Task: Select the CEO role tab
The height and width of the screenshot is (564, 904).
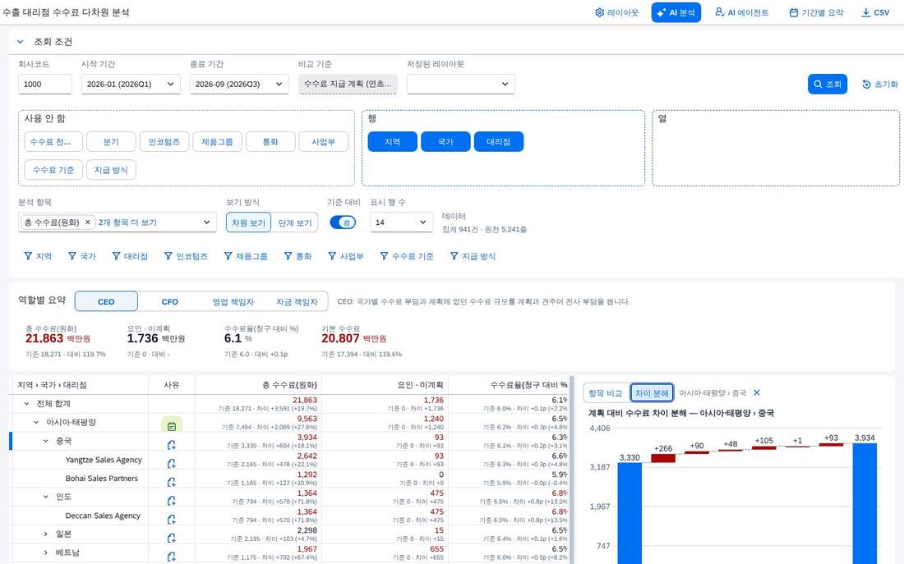Action: coord(106,301)
